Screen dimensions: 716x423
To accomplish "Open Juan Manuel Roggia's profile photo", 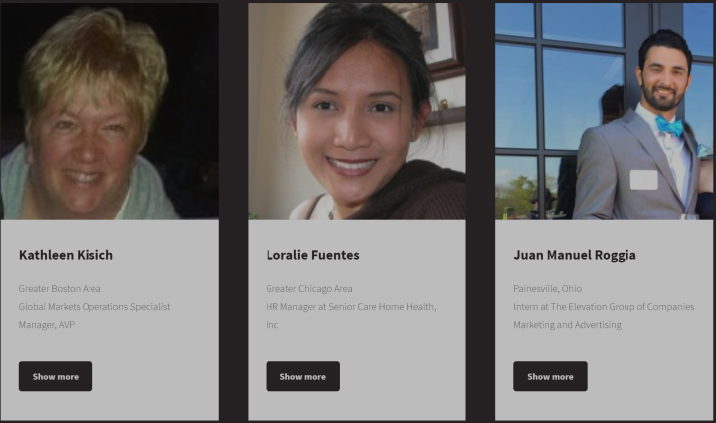I will pos(605,111).
